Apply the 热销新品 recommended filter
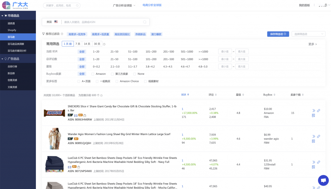The height and width of the screenshot is (189, 331). [140, 34]
